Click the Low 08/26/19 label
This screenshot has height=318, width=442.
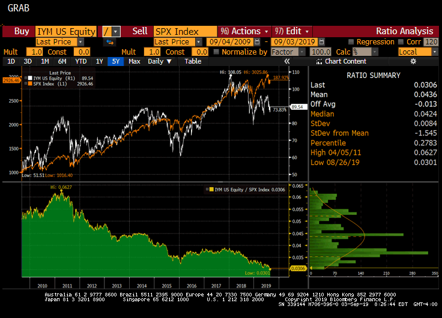coord(335,163)
